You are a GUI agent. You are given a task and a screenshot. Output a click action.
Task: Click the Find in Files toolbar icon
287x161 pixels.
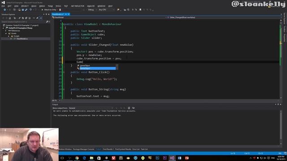tap(118, 10)
